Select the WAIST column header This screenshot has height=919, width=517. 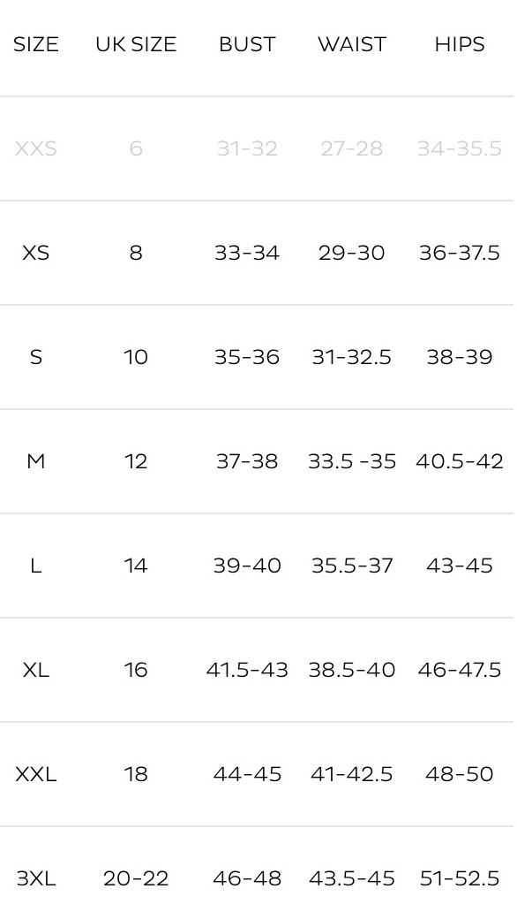click(352, 44)
